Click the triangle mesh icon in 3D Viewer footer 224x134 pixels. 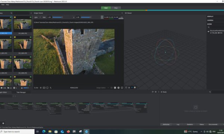click(129, 87)
